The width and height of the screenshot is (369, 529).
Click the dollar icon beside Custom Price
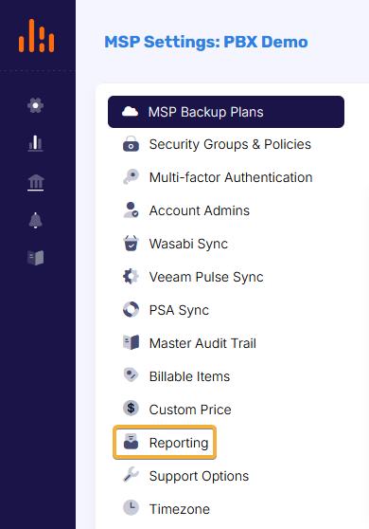pyautogui.click(x=131, y=409)
